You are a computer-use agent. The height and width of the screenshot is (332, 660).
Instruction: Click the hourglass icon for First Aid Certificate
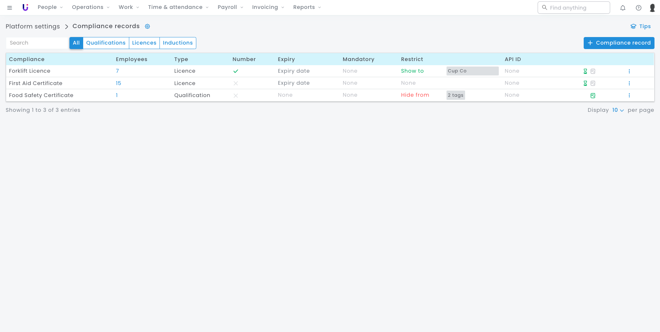(x=585, y=83)
